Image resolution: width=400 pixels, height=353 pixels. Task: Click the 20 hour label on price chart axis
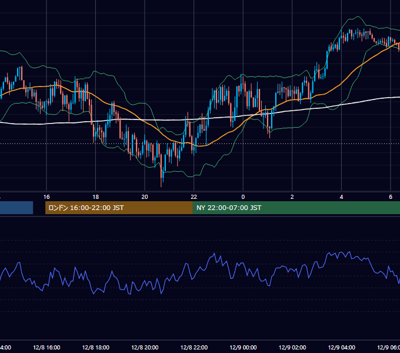pyautogui.click(x=145, y=197)
